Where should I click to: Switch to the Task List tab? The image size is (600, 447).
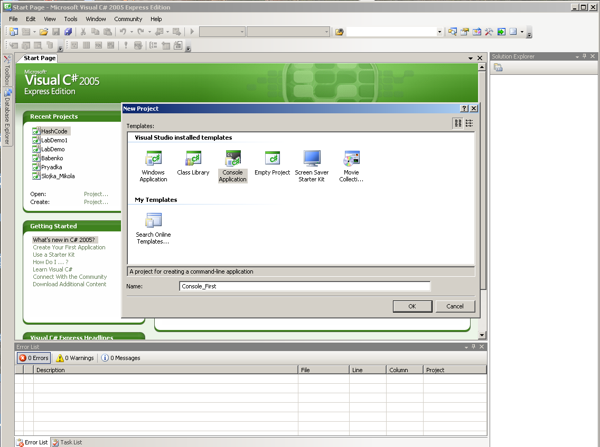click(67, 442)
